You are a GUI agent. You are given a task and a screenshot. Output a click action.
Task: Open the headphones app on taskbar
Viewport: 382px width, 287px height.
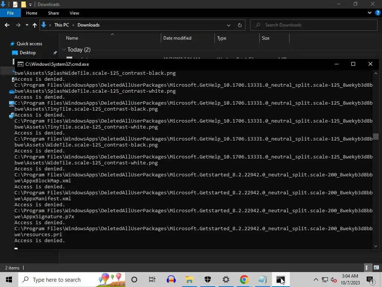[x=171, y=280]
